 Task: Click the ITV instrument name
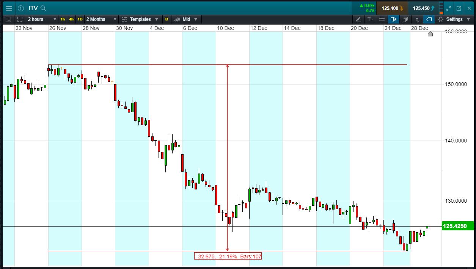[x=33, y=8]
